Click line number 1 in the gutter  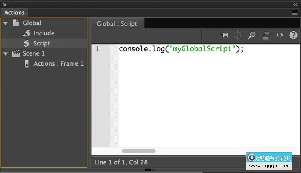coord(97,49)
